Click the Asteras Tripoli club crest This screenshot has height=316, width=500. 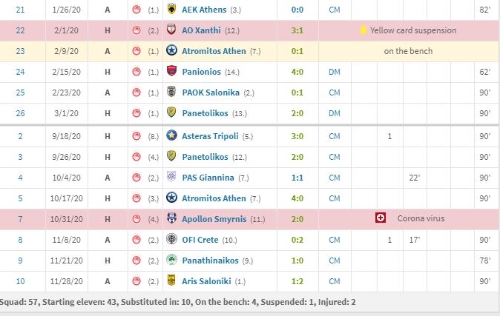pos(171,135)
